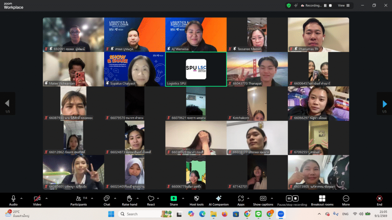Open the More options menu
This screenshot has width=392, height=220.
pyautogui.click(x=346, y=200)
